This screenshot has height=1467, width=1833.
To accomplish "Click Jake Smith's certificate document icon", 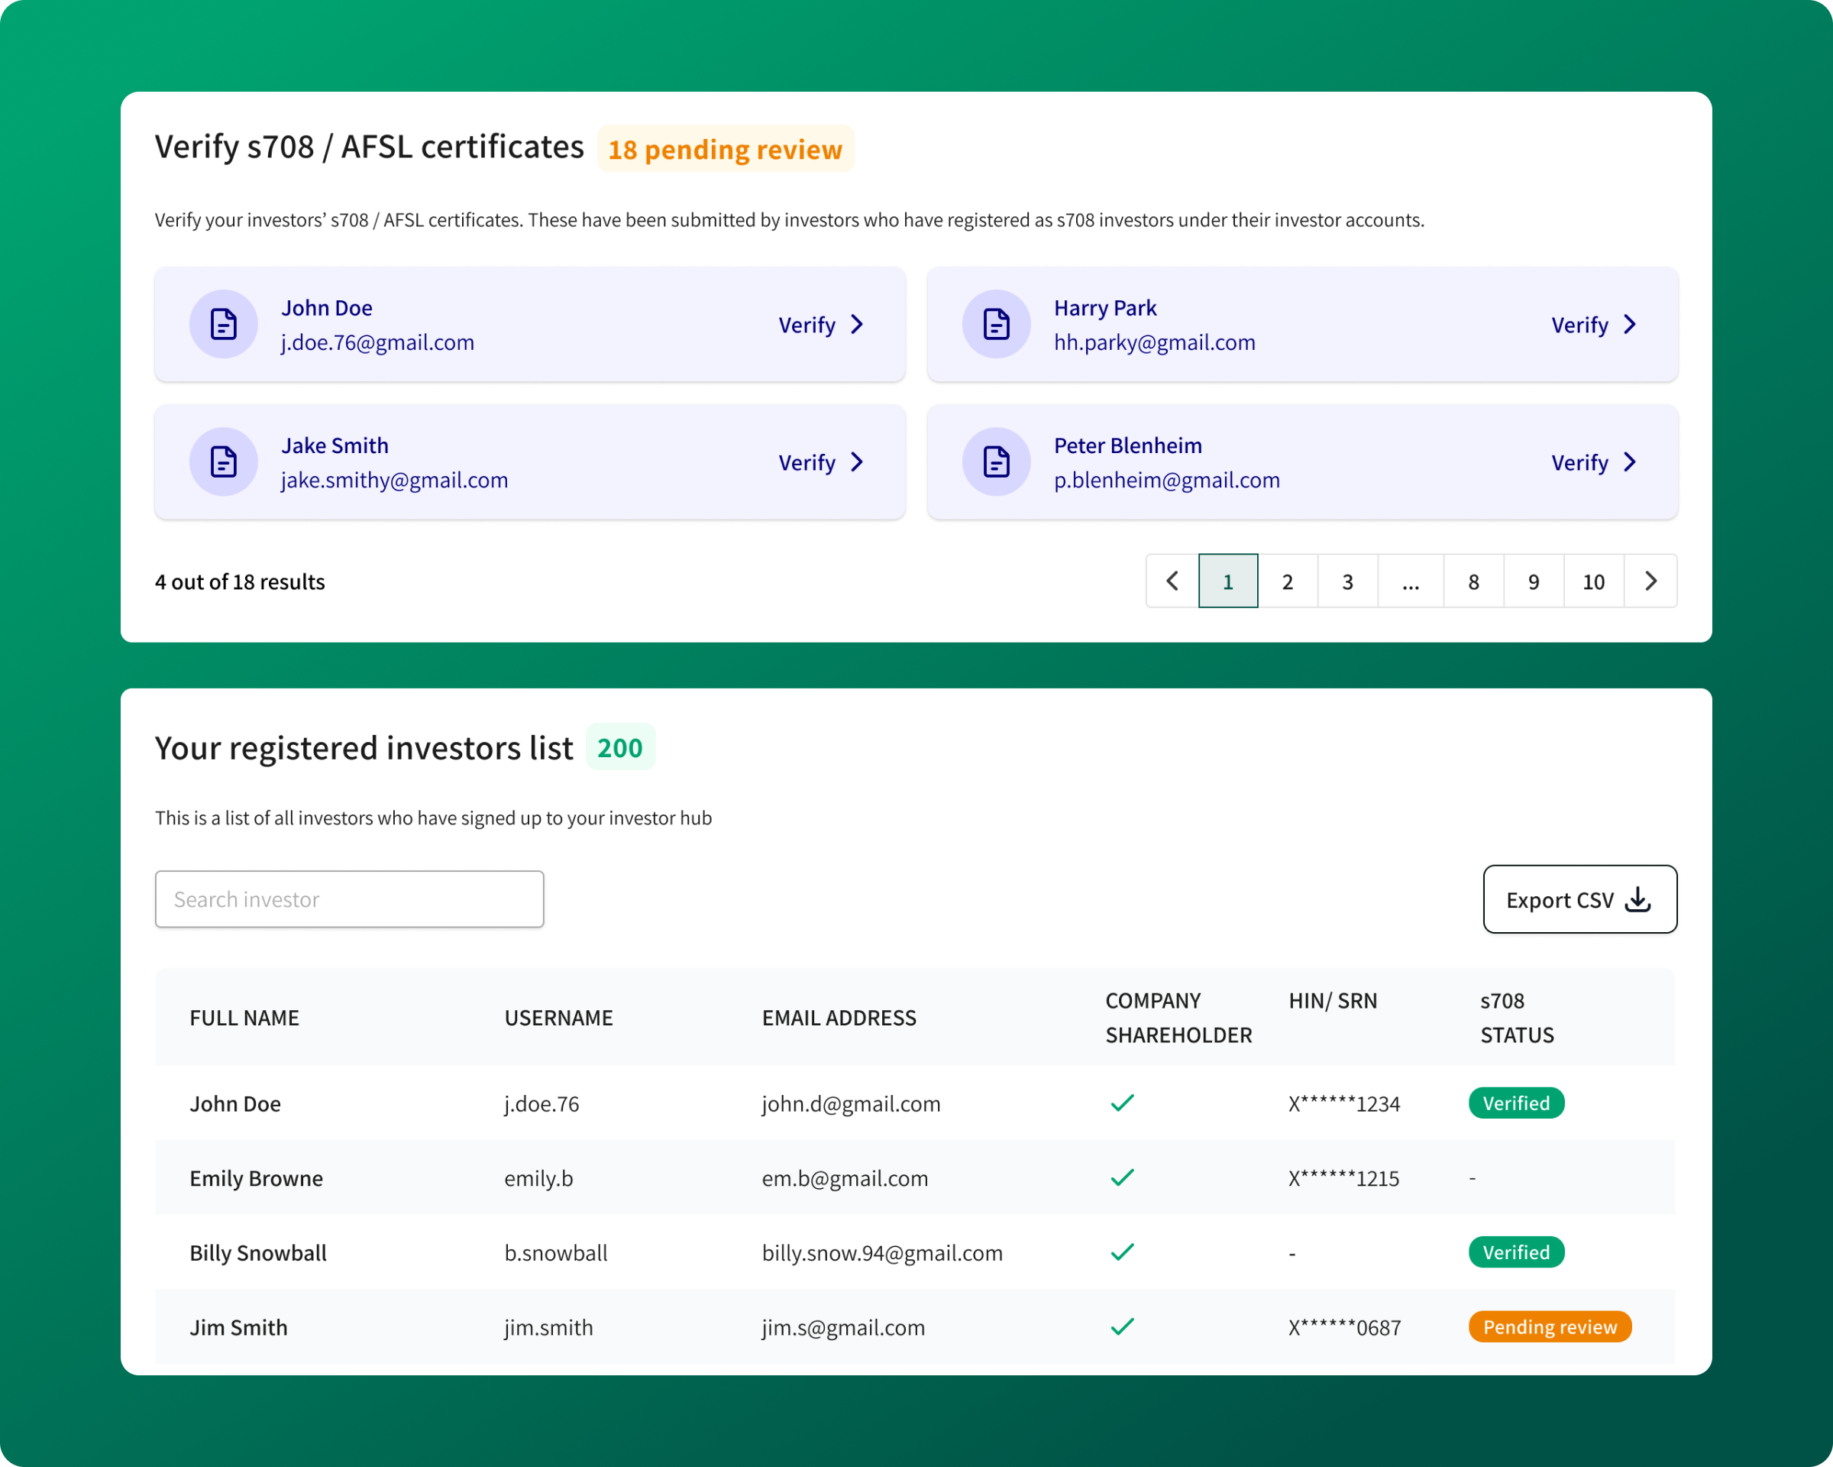I will tap(224, 461).
